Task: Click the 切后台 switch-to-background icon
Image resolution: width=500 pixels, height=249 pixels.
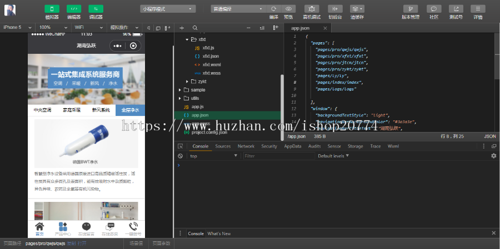Action: click(335, 9)
